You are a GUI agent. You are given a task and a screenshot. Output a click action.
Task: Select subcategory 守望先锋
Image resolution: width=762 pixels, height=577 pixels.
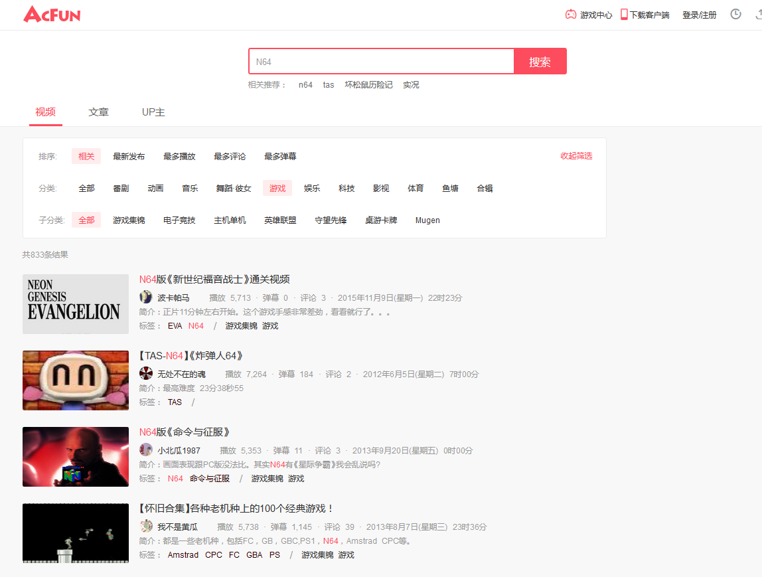pyautogui.click(x=331, y=220)
